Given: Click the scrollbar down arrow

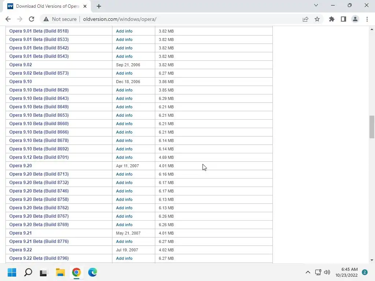Looking at the screenshot, I should tap(372, 260).
